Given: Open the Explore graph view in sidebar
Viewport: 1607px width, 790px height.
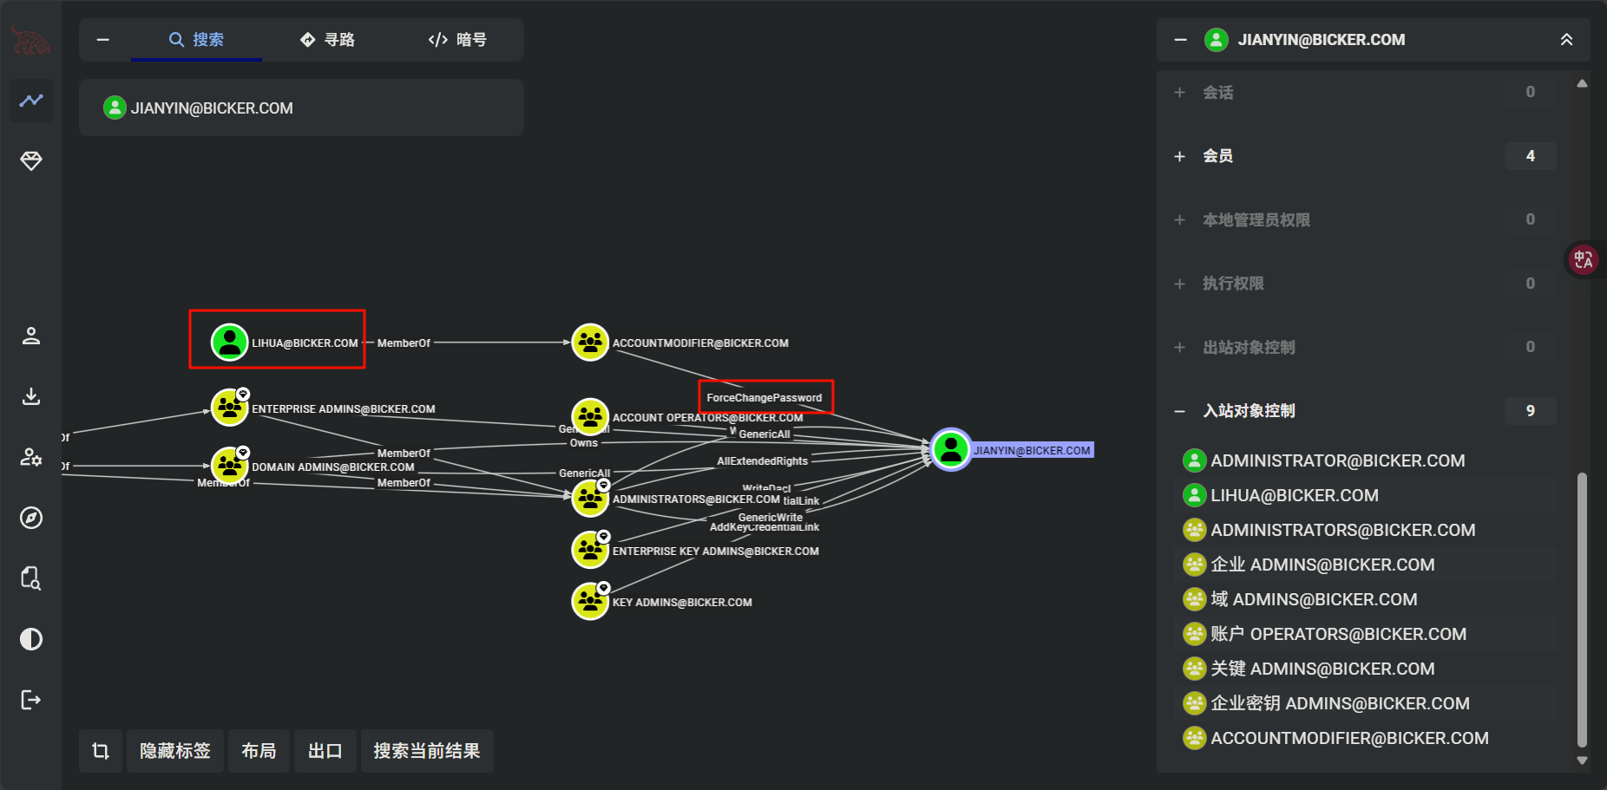Looking at the screenshot, I should pos(31,101).
